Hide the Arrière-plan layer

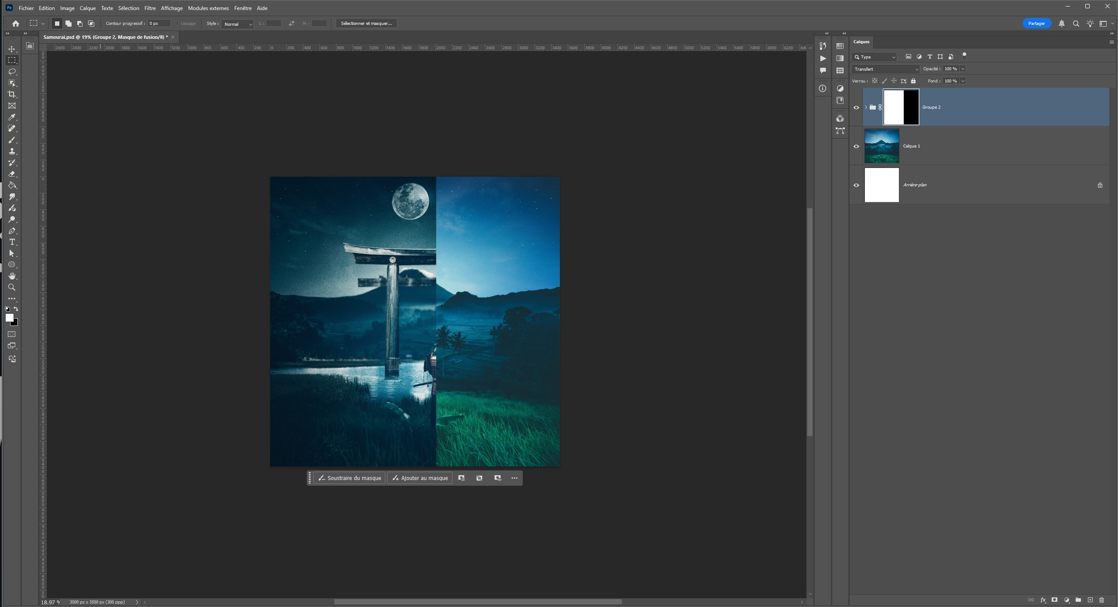coord(856,185)
